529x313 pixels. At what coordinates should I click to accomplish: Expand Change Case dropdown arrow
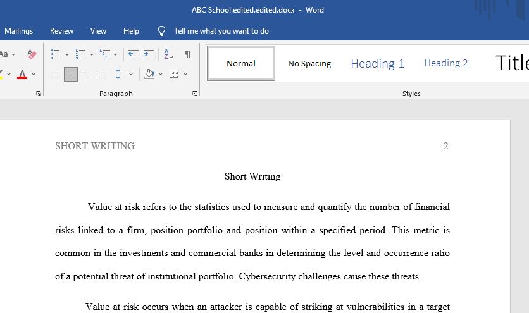(x=13, y=54)
